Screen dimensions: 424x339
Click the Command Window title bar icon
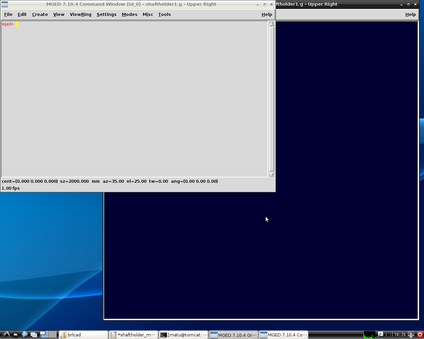coord(5,4)
